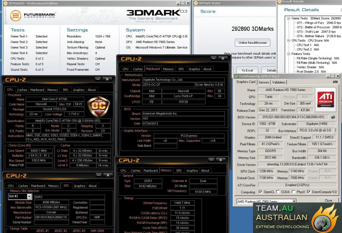Image resolution: width=342 pixels, height=233 pixels.
Task: Open About tab in CPU-Z window showing motherboard info
Action: point(207,69)
